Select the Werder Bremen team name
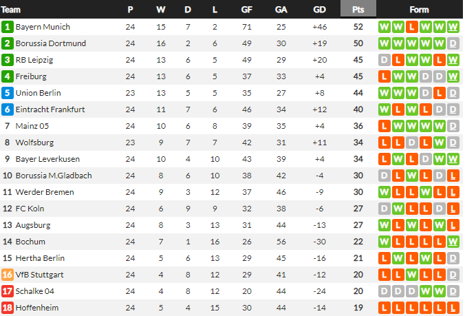 pyautogui.click(x=44, y=192)
